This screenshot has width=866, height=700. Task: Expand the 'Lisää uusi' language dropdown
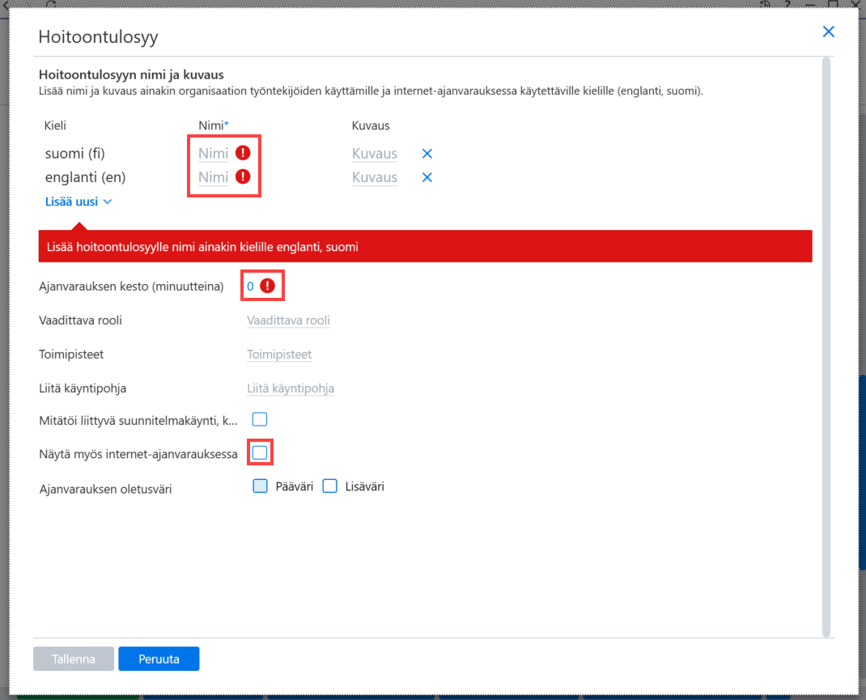pos(79,202)
